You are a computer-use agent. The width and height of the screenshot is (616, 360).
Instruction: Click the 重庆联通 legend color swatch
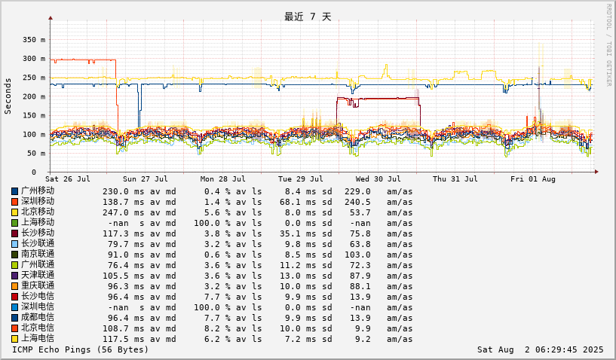click(14, 287)
